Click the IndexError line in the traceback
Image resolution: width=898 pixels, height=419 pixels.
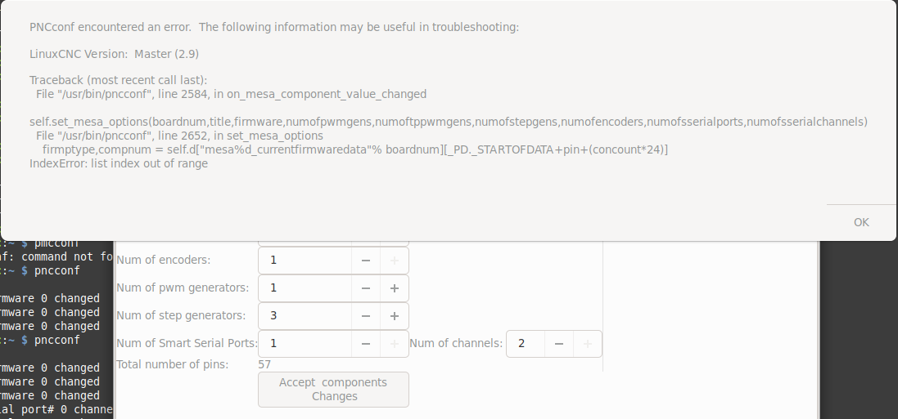tap(119, 163)
